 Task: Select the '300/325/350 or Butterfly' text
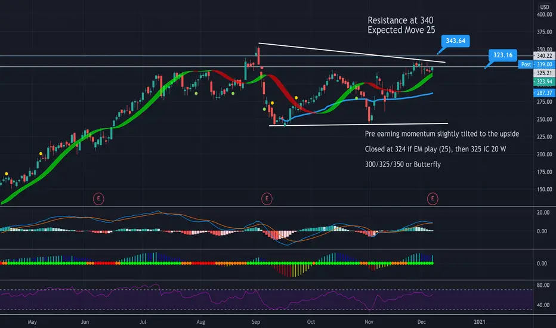coord(403,165)
